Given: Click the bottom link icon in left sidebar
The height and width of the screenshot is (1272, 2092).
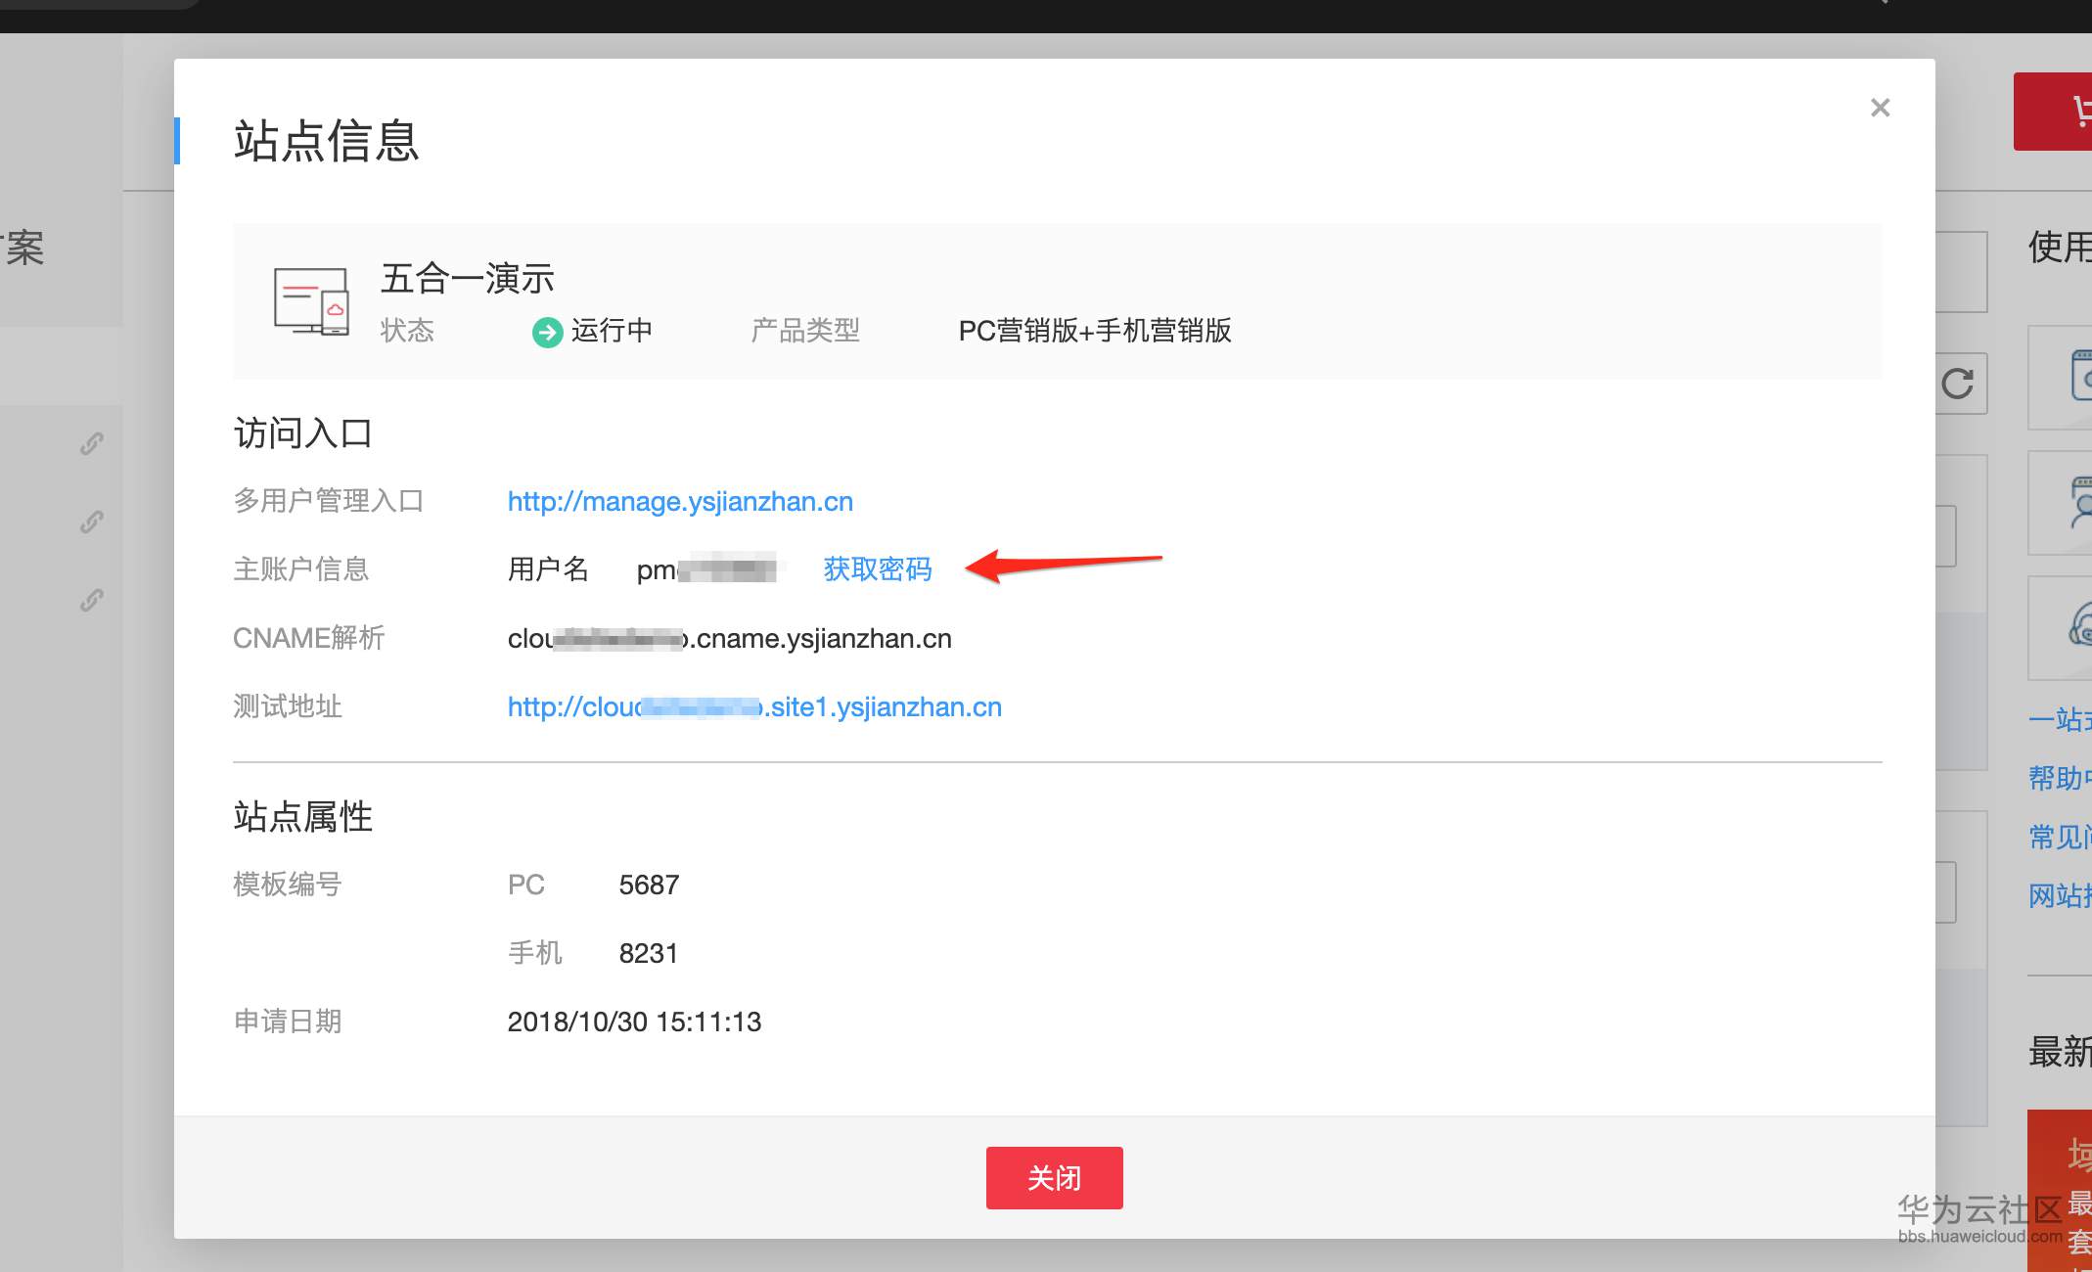Looking at the screenshot, I should pos(92,600).
